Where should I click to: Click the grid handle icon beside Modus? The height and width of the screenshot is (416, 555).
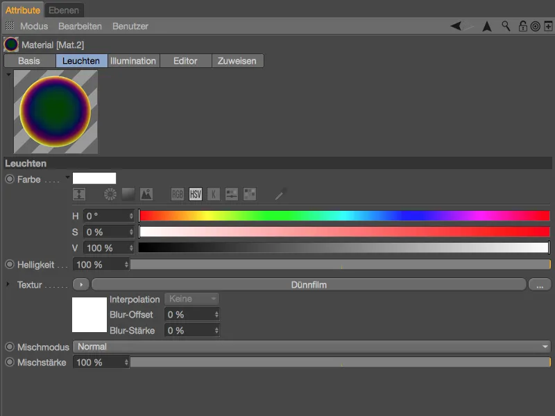click(x=10, y=26)
